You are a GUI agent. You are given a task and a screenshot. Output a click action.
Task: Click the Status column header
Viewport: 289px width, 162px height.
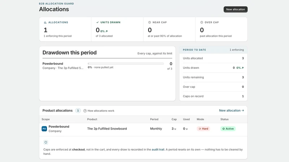224,120
